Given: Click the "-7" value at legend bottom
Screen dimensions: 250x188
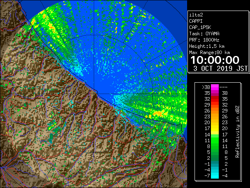Looking at the screenshot, I should [x=207, y=175].
